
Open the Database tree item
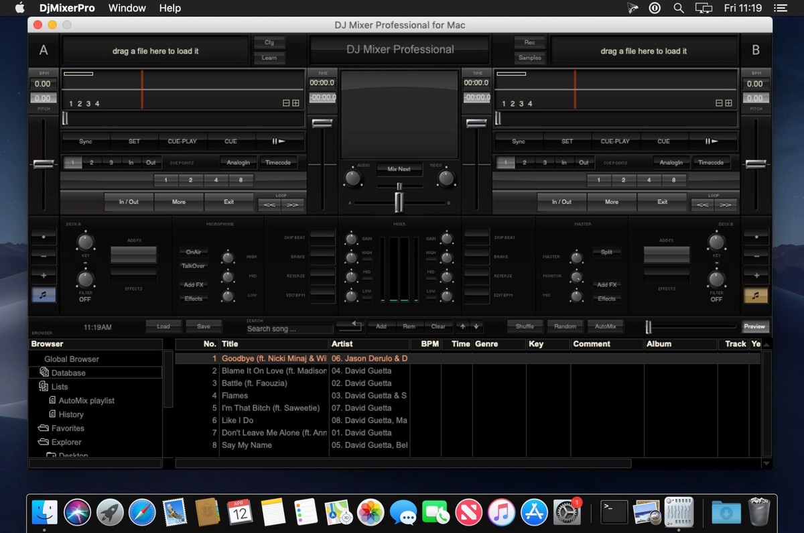click(68, 373)
